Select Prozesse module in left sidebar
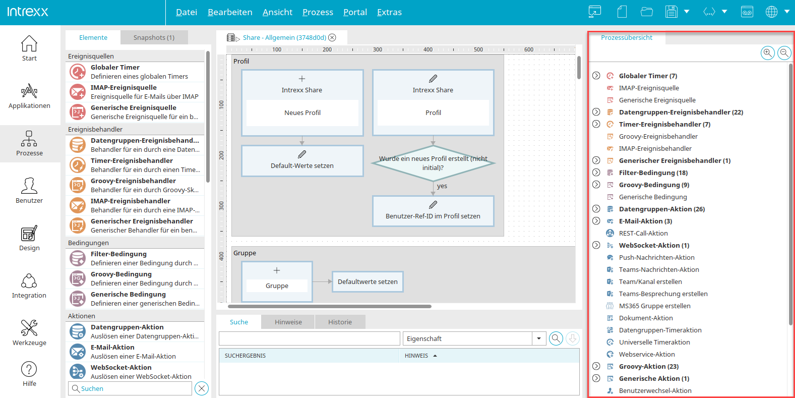The height and width of the screenshot is (398, 795). coord(29,143)
